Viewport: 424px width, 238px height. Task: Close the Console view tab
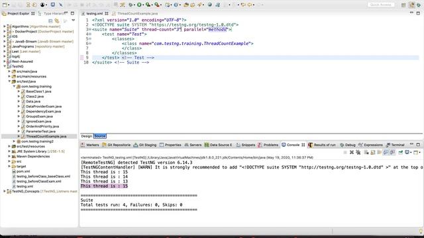point(303,145)
